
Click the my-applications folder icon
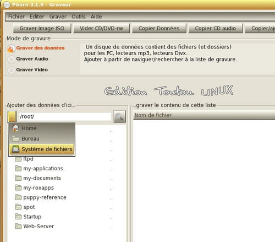[x=18, y=168]
